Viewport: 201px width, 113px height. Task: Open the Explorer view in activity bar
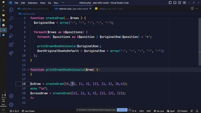pyautogui.click(x=11, y=10)
